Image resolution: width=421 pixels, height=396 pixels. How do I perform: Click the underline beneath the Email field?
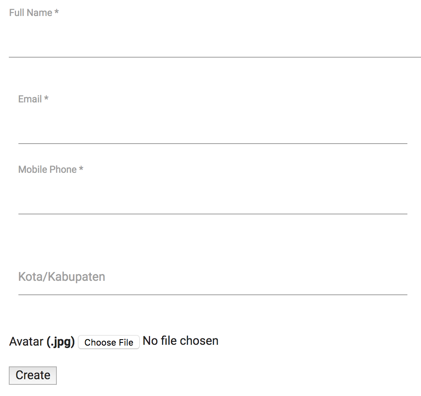213,143
